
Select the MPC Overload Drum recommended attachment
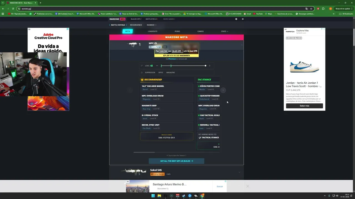167,97
